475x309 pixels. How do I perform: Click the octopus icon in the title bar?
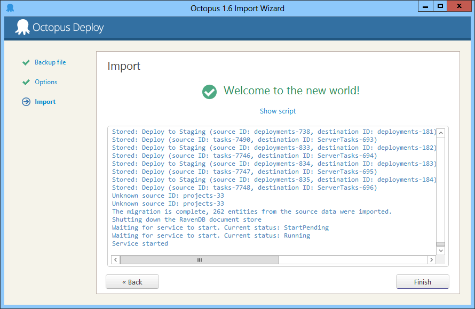coord(10,8)
